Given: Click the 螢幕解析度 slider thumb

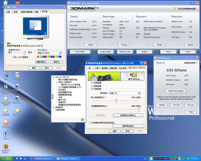Looking at the screenshot, I should point(24,53).
